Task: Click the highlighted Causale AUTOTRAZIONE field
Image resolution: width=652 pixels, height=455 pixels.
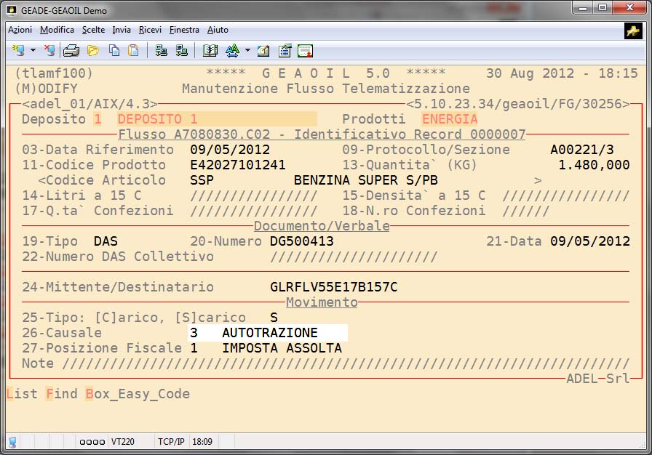Action: 267,333
